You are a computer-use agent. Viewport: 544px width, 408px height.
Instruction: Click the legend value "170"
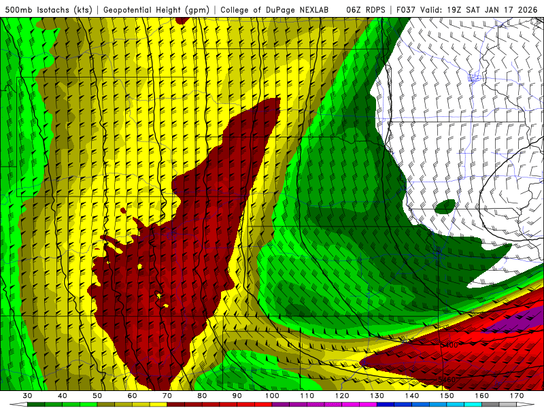(517, 396)
